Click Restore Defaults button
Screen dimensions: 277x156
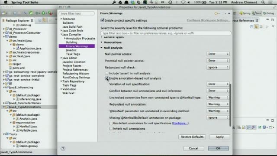[192, 137]
